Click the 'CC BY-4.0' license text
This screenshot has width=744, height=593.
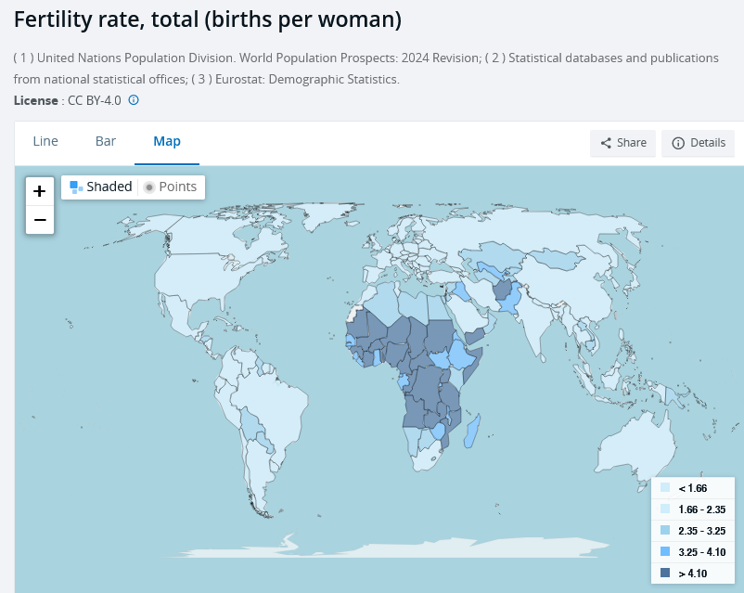tap(95, 100)
